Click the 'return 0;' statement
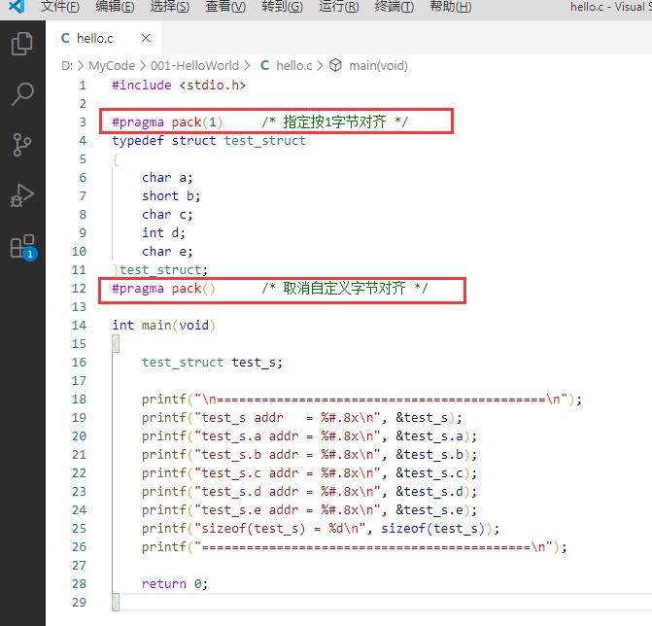This screenshot has height=626, width=652. (x=175, y=584)
